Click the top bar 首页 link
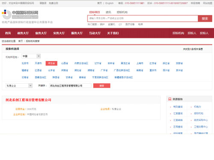The width and height of the screenshot is (214, 160). click(x=100, y=3)
